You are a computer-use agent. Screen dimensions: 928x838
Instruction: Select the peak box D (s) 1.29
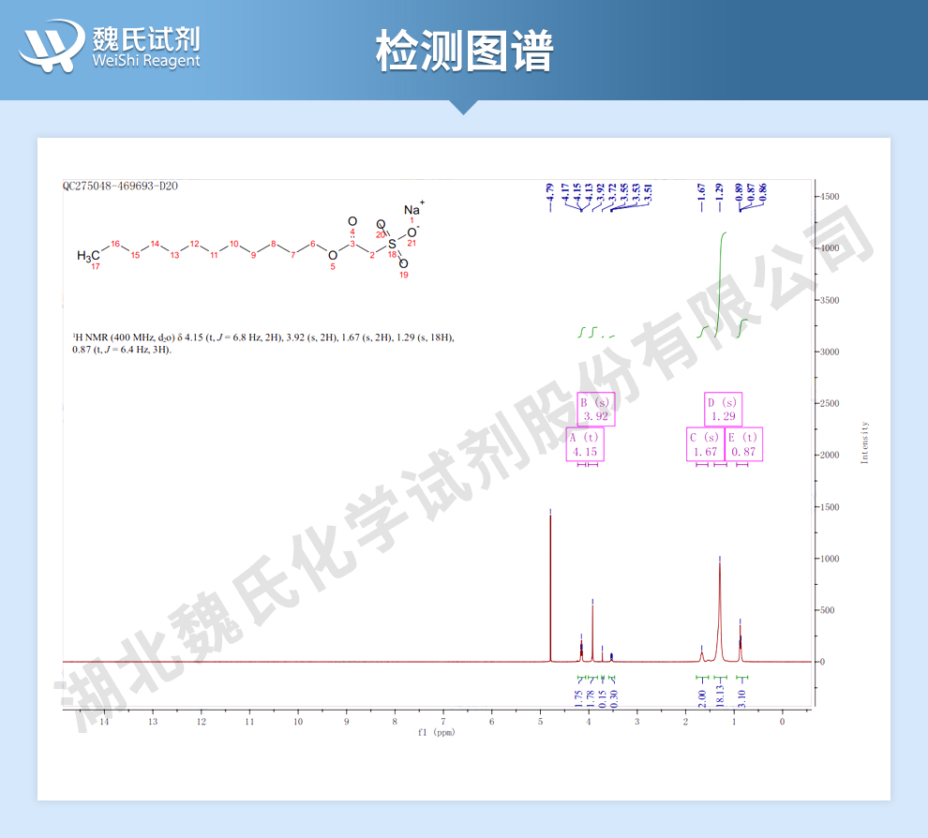pos(723,410)
